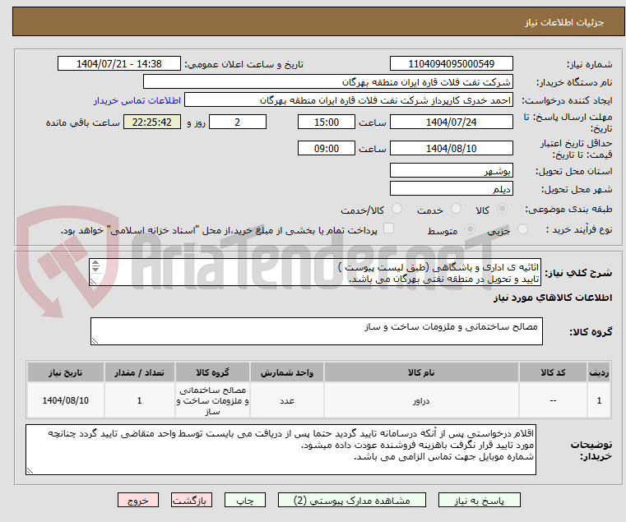
Task: Toggle اسناد خزانه اسلامی payment checkbox
Action: coord(388,229)
